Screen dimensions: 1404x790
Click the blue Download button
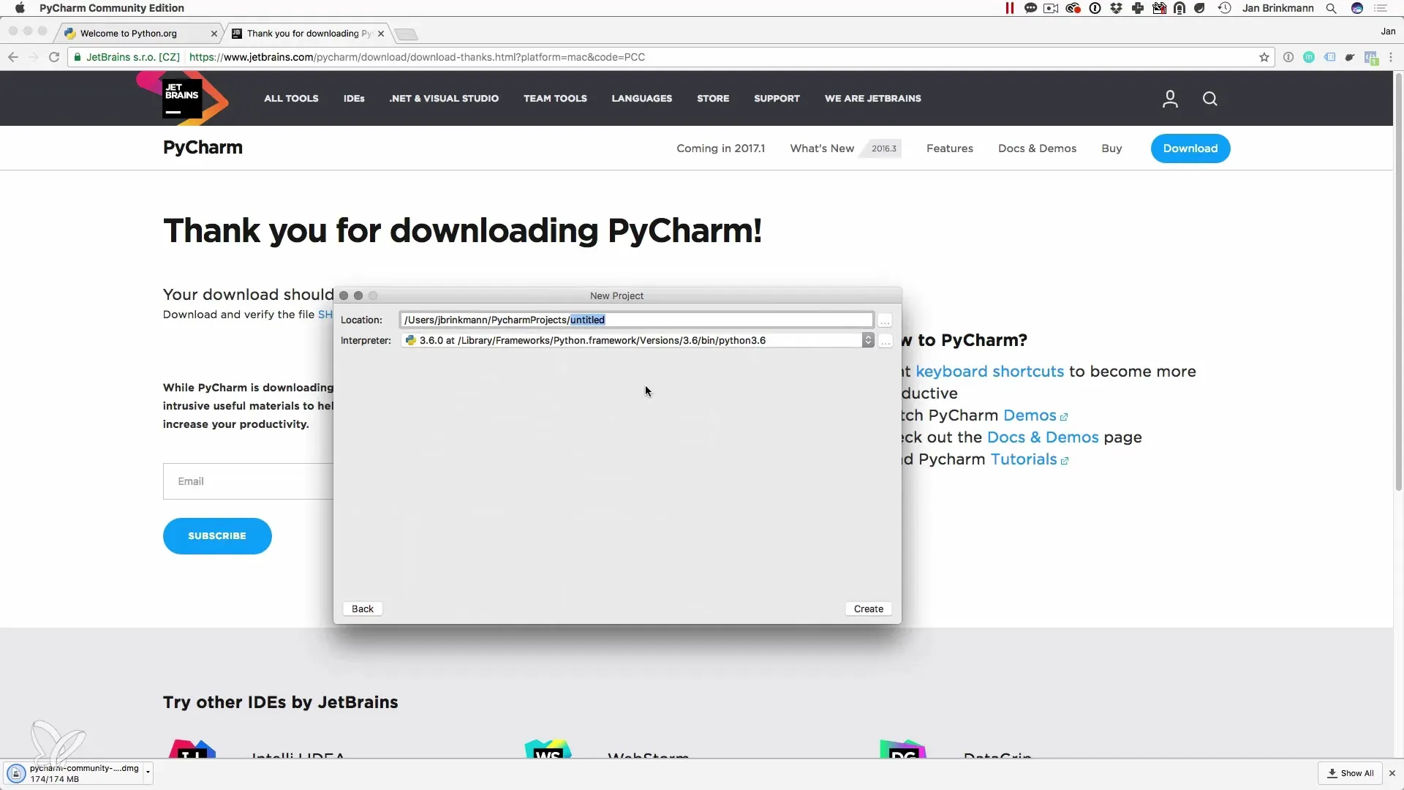[1190, 148]
